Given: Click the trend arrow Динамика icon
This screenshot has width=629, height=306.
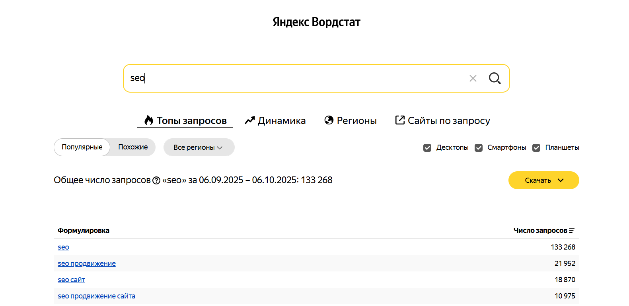Looking at the screenshot, I should point(249,120).
